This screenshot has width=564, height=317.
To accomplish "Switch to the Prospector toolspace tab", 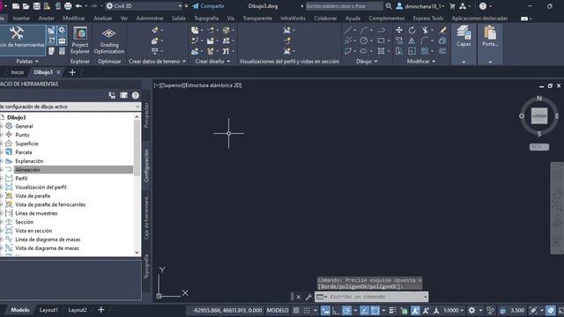I will coord(146,115).
